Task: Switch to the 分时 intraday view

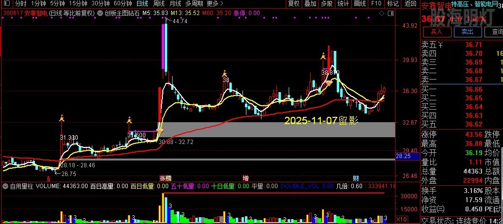Action: [20, 3]
